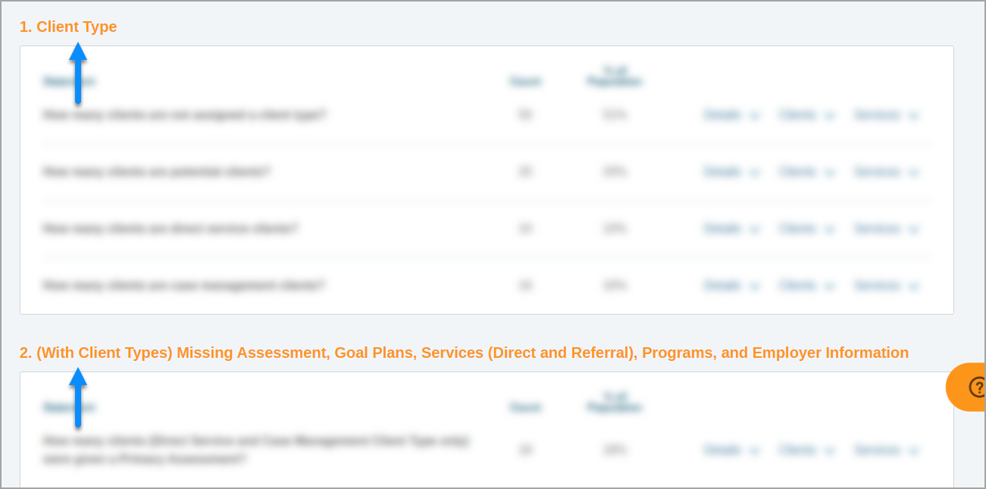Click Count column header in second section table

(525, 407)
